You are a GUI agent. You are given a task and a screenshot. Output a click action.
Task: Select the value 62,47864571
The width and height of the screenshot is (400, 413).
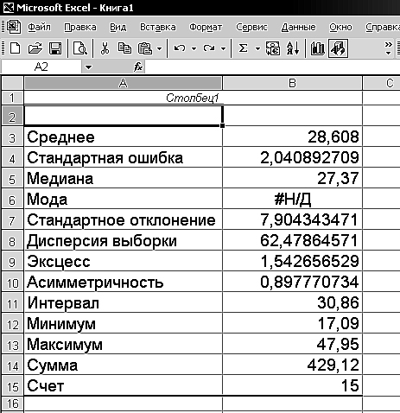point(292,241)
